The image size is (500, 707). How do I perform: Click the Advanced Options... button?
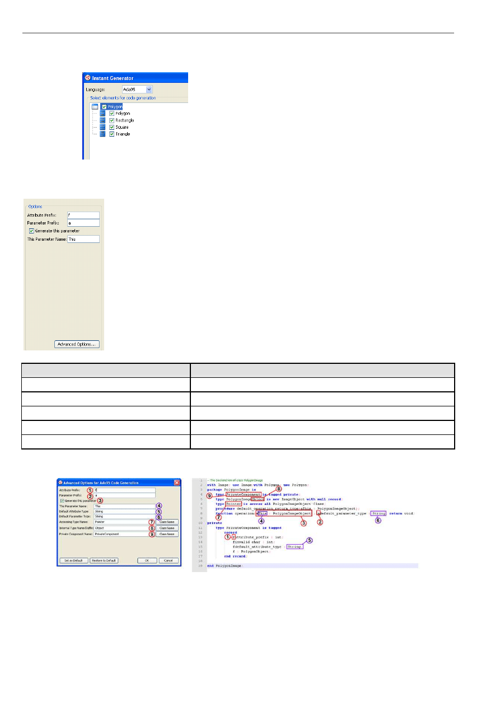coord(77,344)
